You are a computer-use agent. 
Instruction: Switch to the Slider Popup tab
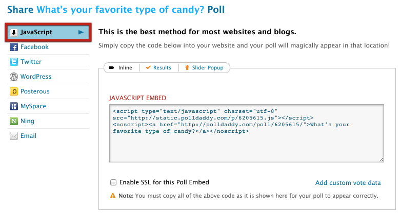204,67
